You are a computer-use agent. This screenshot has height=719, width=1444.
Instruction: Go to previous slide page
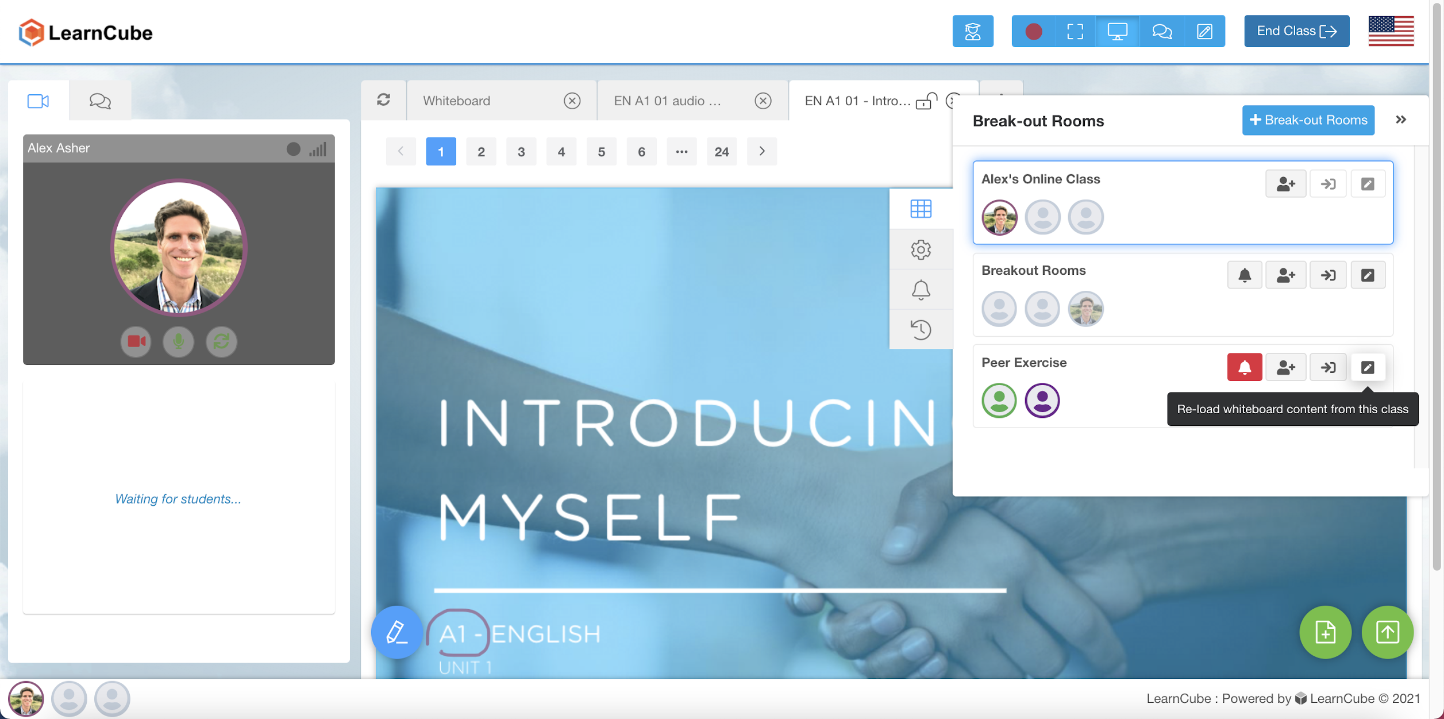pyautogui.click(x=401, y=151)
